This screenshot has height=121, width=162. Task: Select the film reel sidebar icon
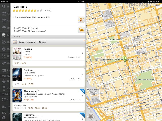pyautogui.click(x=4, y=21)
